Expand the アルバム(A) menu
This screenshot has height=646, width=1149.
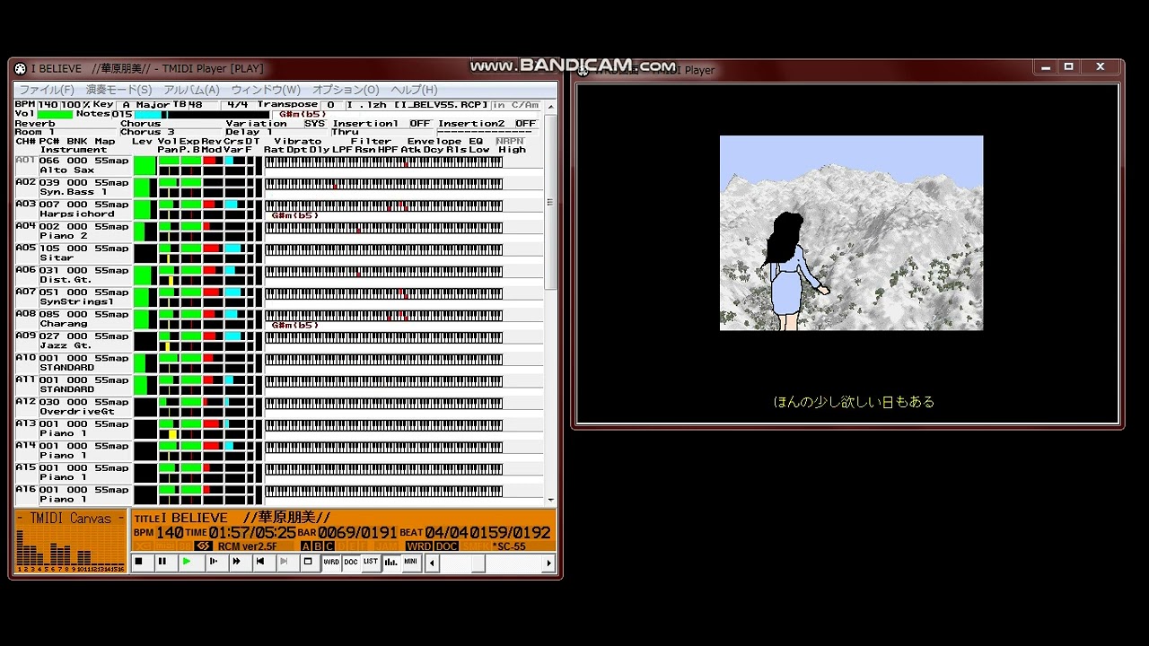click(x=191, y=90)
